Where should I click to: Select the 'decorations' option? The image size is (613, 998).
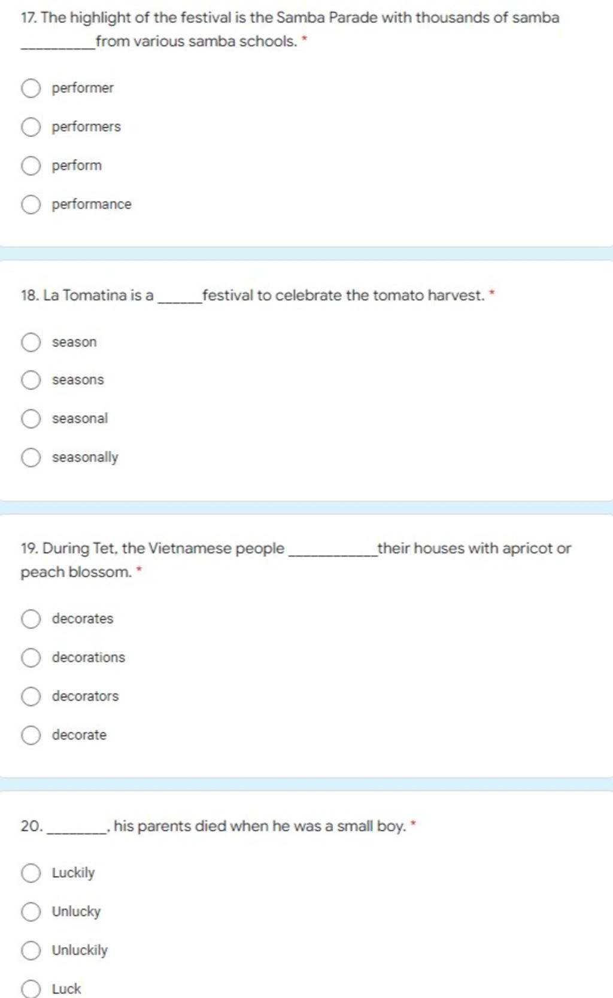31,658
